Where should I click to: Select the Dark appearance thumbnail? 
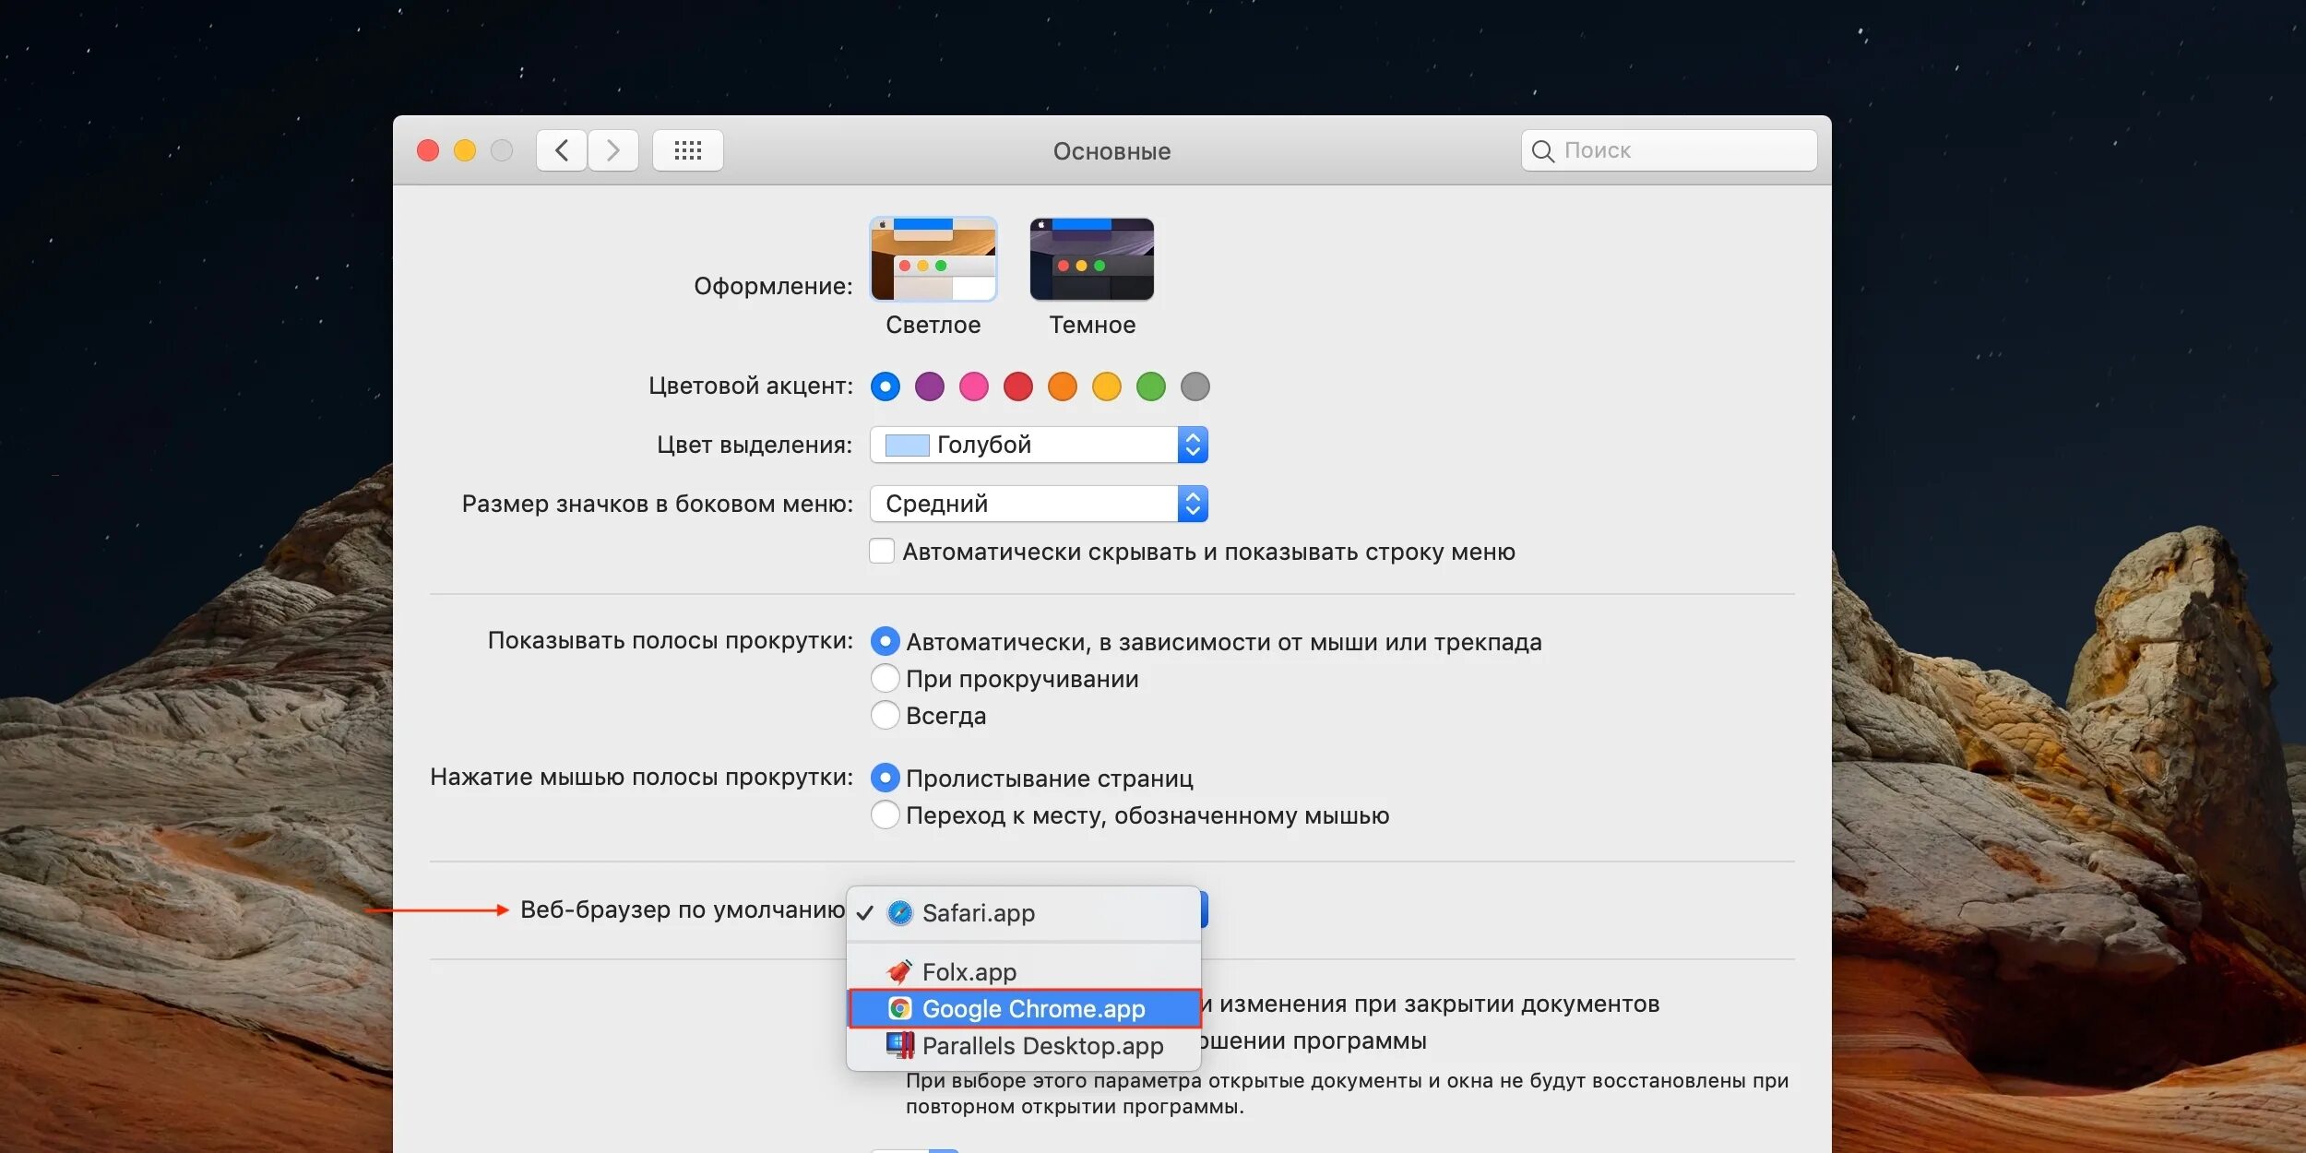click(x=1091, y=260)
